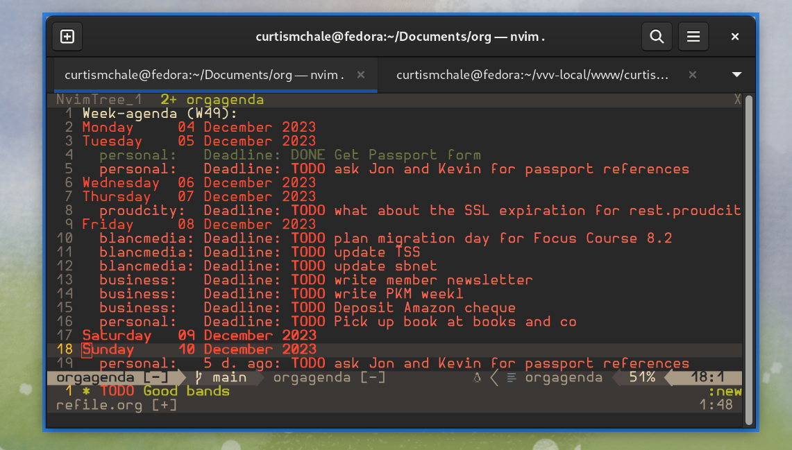Select the Documents/org nvim terminal tab

[x=204, y=75]
